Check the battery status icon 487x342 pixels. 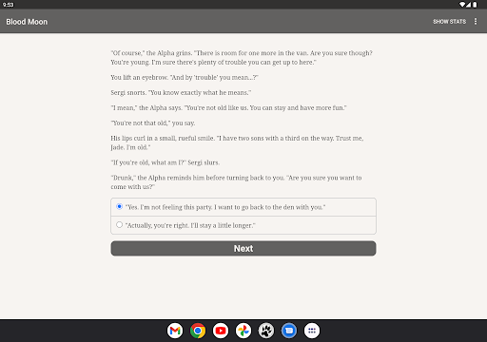coord(475,5)
